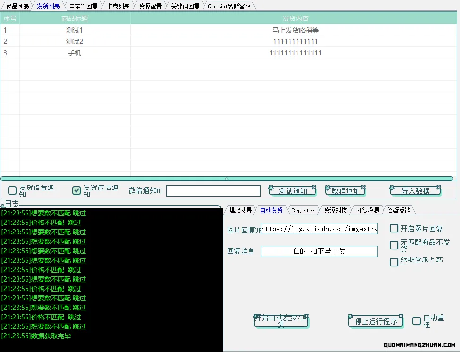
Task: Switch to the 商品列表 tab
Action: pos(17,6)
